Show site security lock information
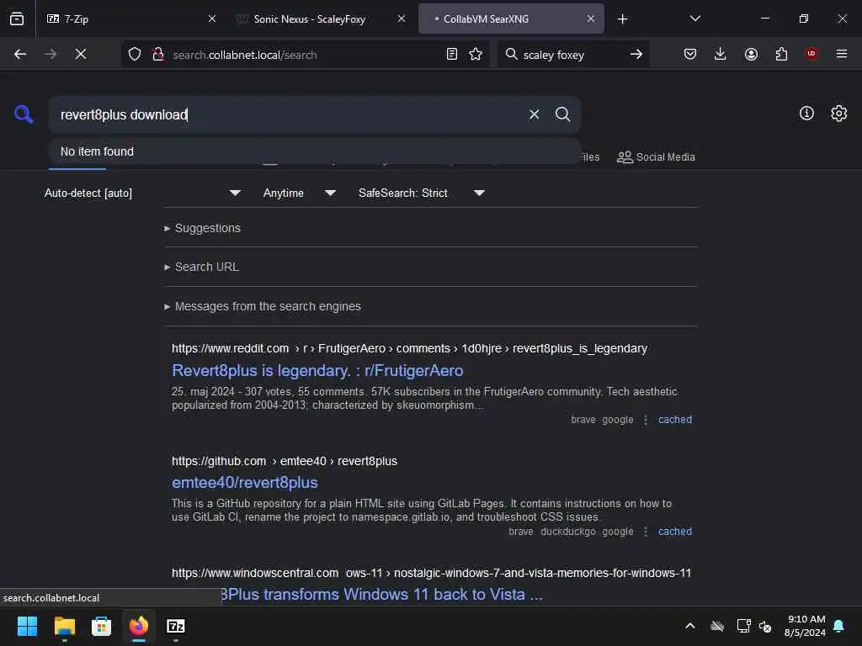862x646 pixels. [158, 54]
